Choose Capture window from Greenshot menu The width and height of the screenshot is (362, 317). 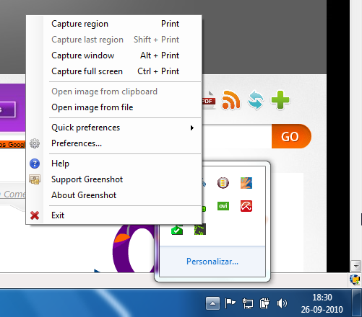coord(113,55)
